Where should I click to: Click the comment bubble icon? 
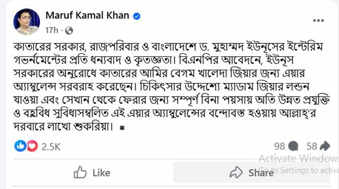coord(293,146)
